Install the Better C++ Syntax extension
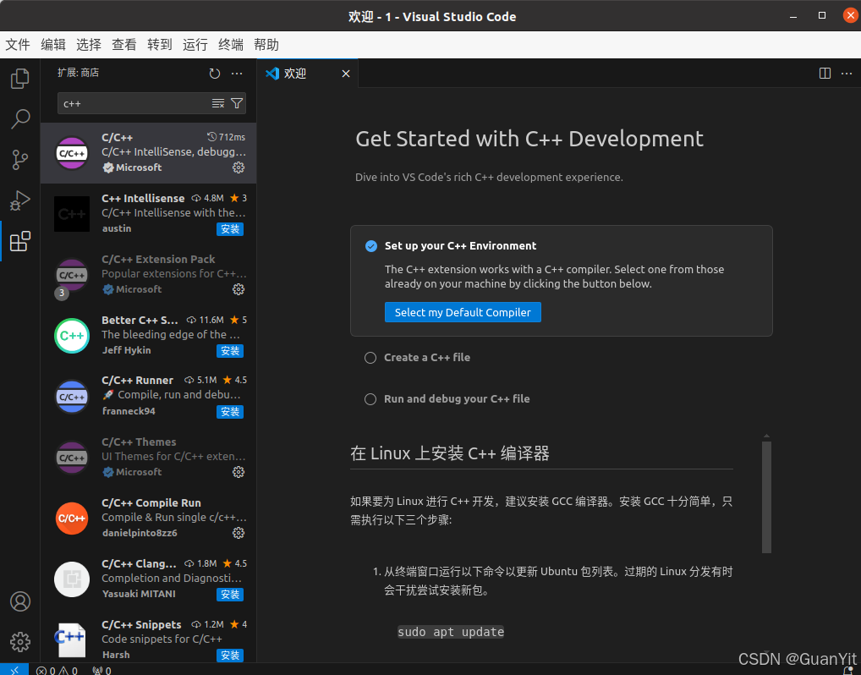The width and height of the screenshot is (861, 675). pyautogui.click(x=229, y=351)
